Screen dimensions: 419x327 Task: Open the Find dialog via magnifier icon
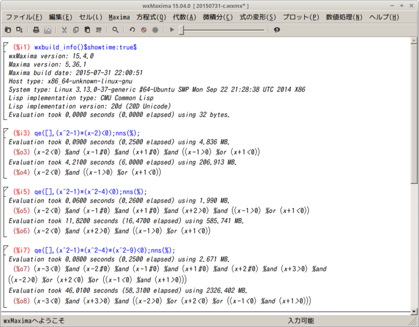pyautogui.click(x=116, y=30)
